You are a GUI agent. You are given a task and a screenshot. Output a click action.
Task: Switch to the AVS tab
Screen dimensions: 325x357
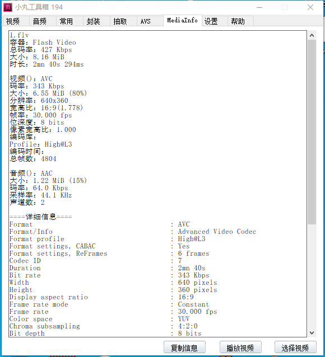click(150, 21)
